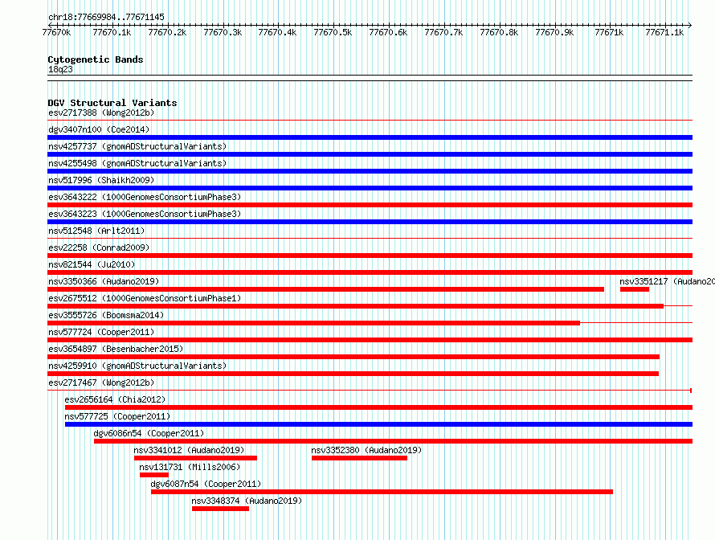The height and width of the screenshot is (540, 715).
Task: Click the esv3555726 (Boomsma2014) label
Action: pos(106,315)
